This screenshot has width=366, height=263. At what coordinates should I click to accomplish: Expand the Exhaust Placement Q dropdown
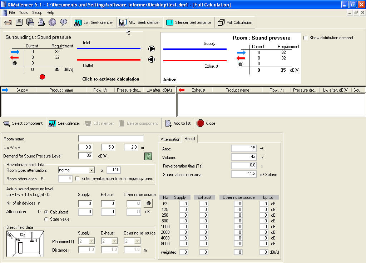click(x=114, y=241)
